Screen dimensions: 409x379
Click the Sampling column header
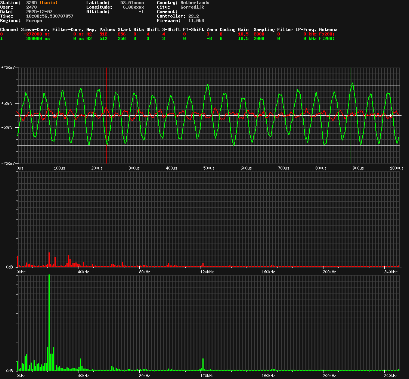pos(264,29)
